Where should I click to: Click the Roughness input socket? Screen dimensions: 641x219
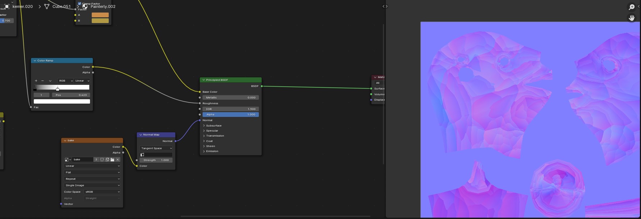200,104
